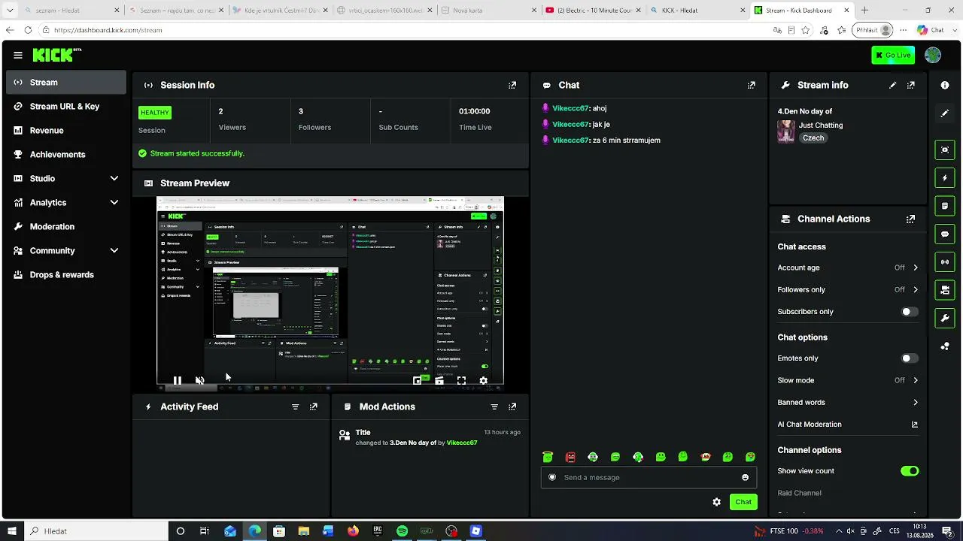Pop out the Session Info panel
This screenshot has height=541, width=963.
coord(512,86)
